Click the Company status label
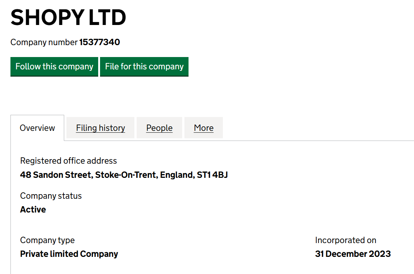This screenshot has width=414, height=274. tap(51, 196)
